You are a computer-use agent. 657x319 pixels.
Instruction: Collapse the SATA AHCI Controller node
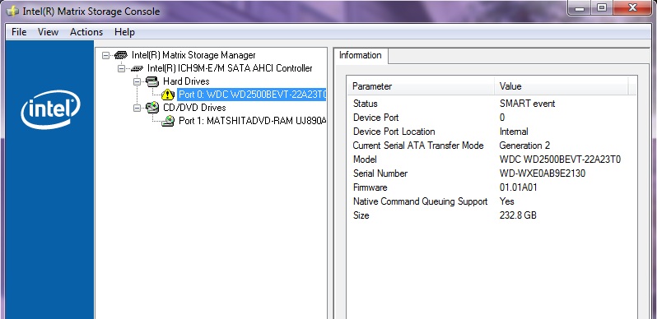(x=121, y=68)
